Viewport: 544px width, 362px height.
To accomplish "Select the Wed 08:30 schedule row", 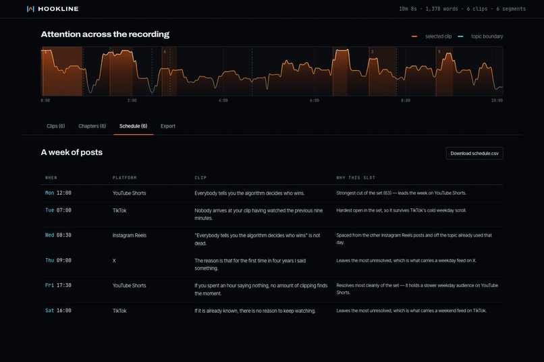I will click(x=272, y=239).
